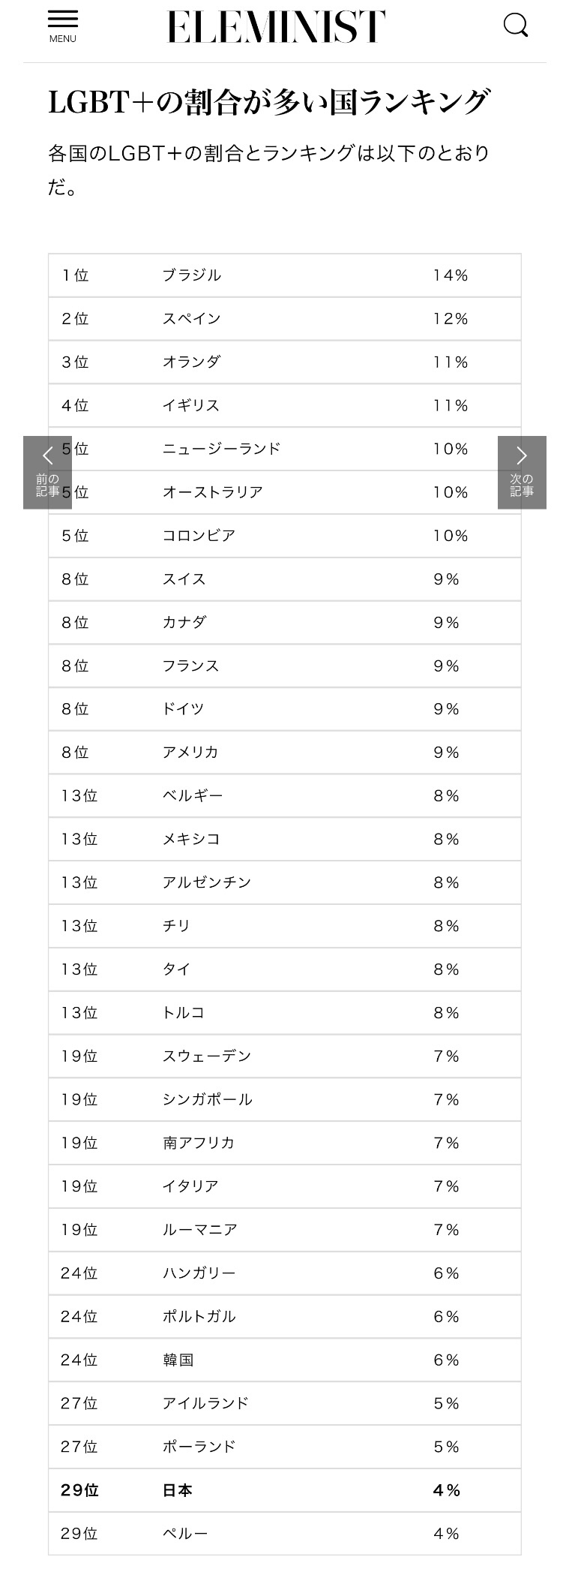Click the ELEMINIST logo

(276, 27)
